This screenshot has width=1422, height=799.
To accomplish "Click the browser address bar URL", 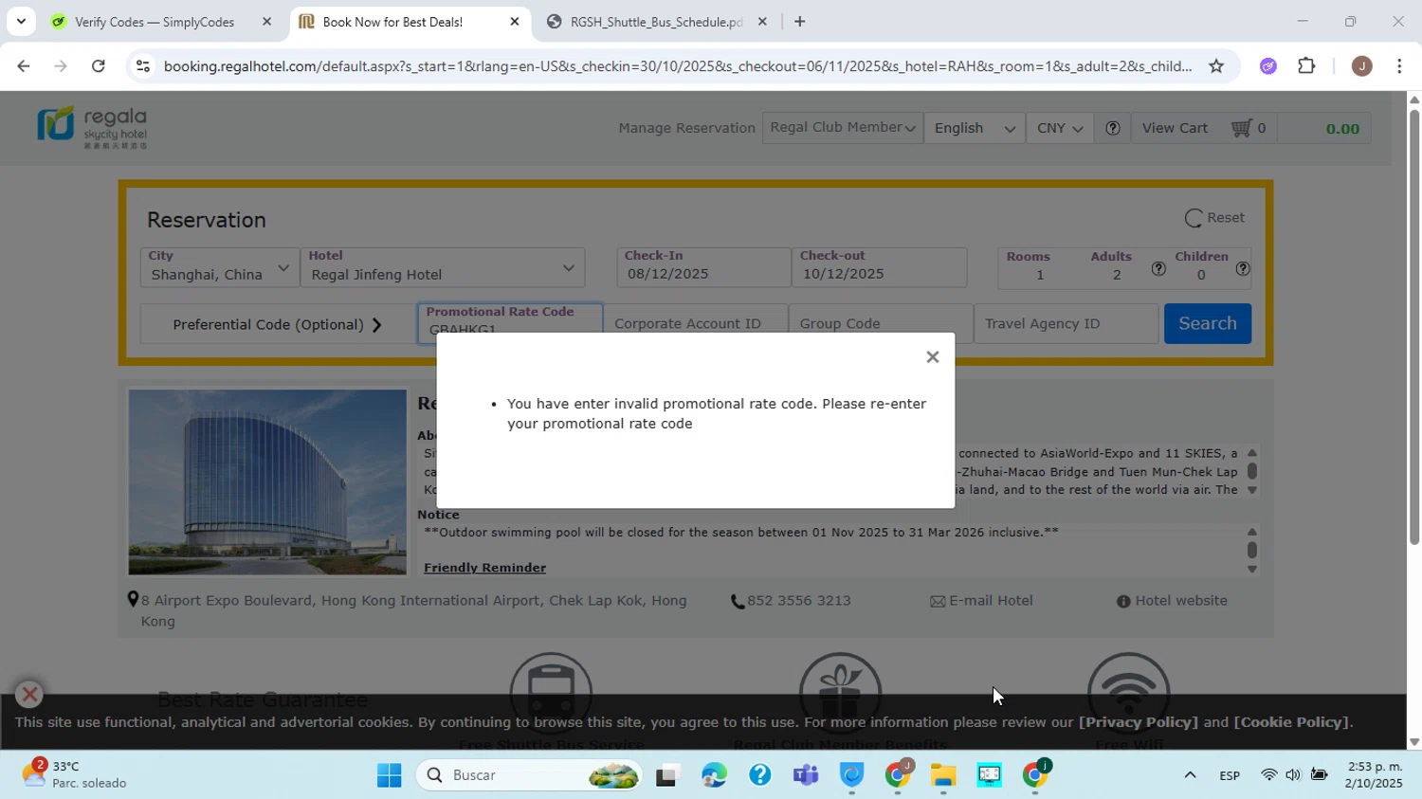I will [677, 66].
